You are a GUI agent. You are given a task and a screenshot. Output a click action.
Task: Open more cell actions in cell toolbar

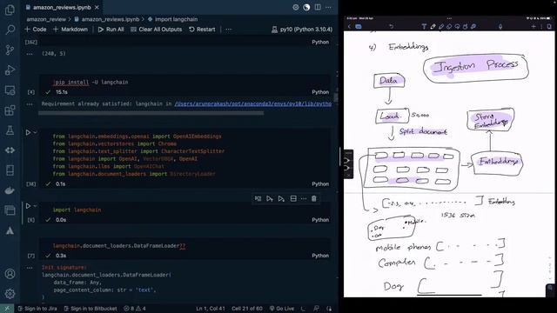pyautogui.click(x=304, y=199)
